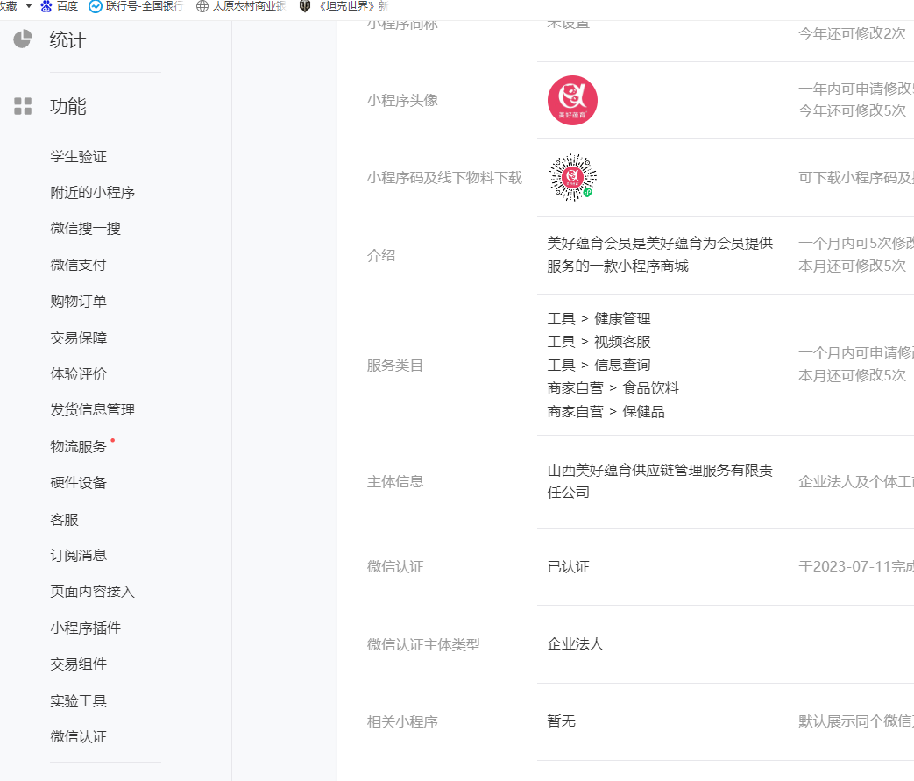Click the 于2023-07-11完成 certification date text
Screen dimensions: 914x781
pyautogui.click(x=855, y=566)
